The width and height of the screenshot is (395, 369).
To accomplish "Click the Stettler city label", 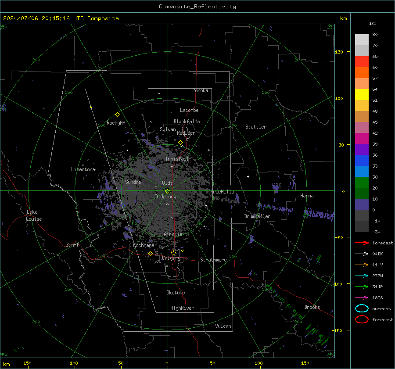I will coord(256,127).
